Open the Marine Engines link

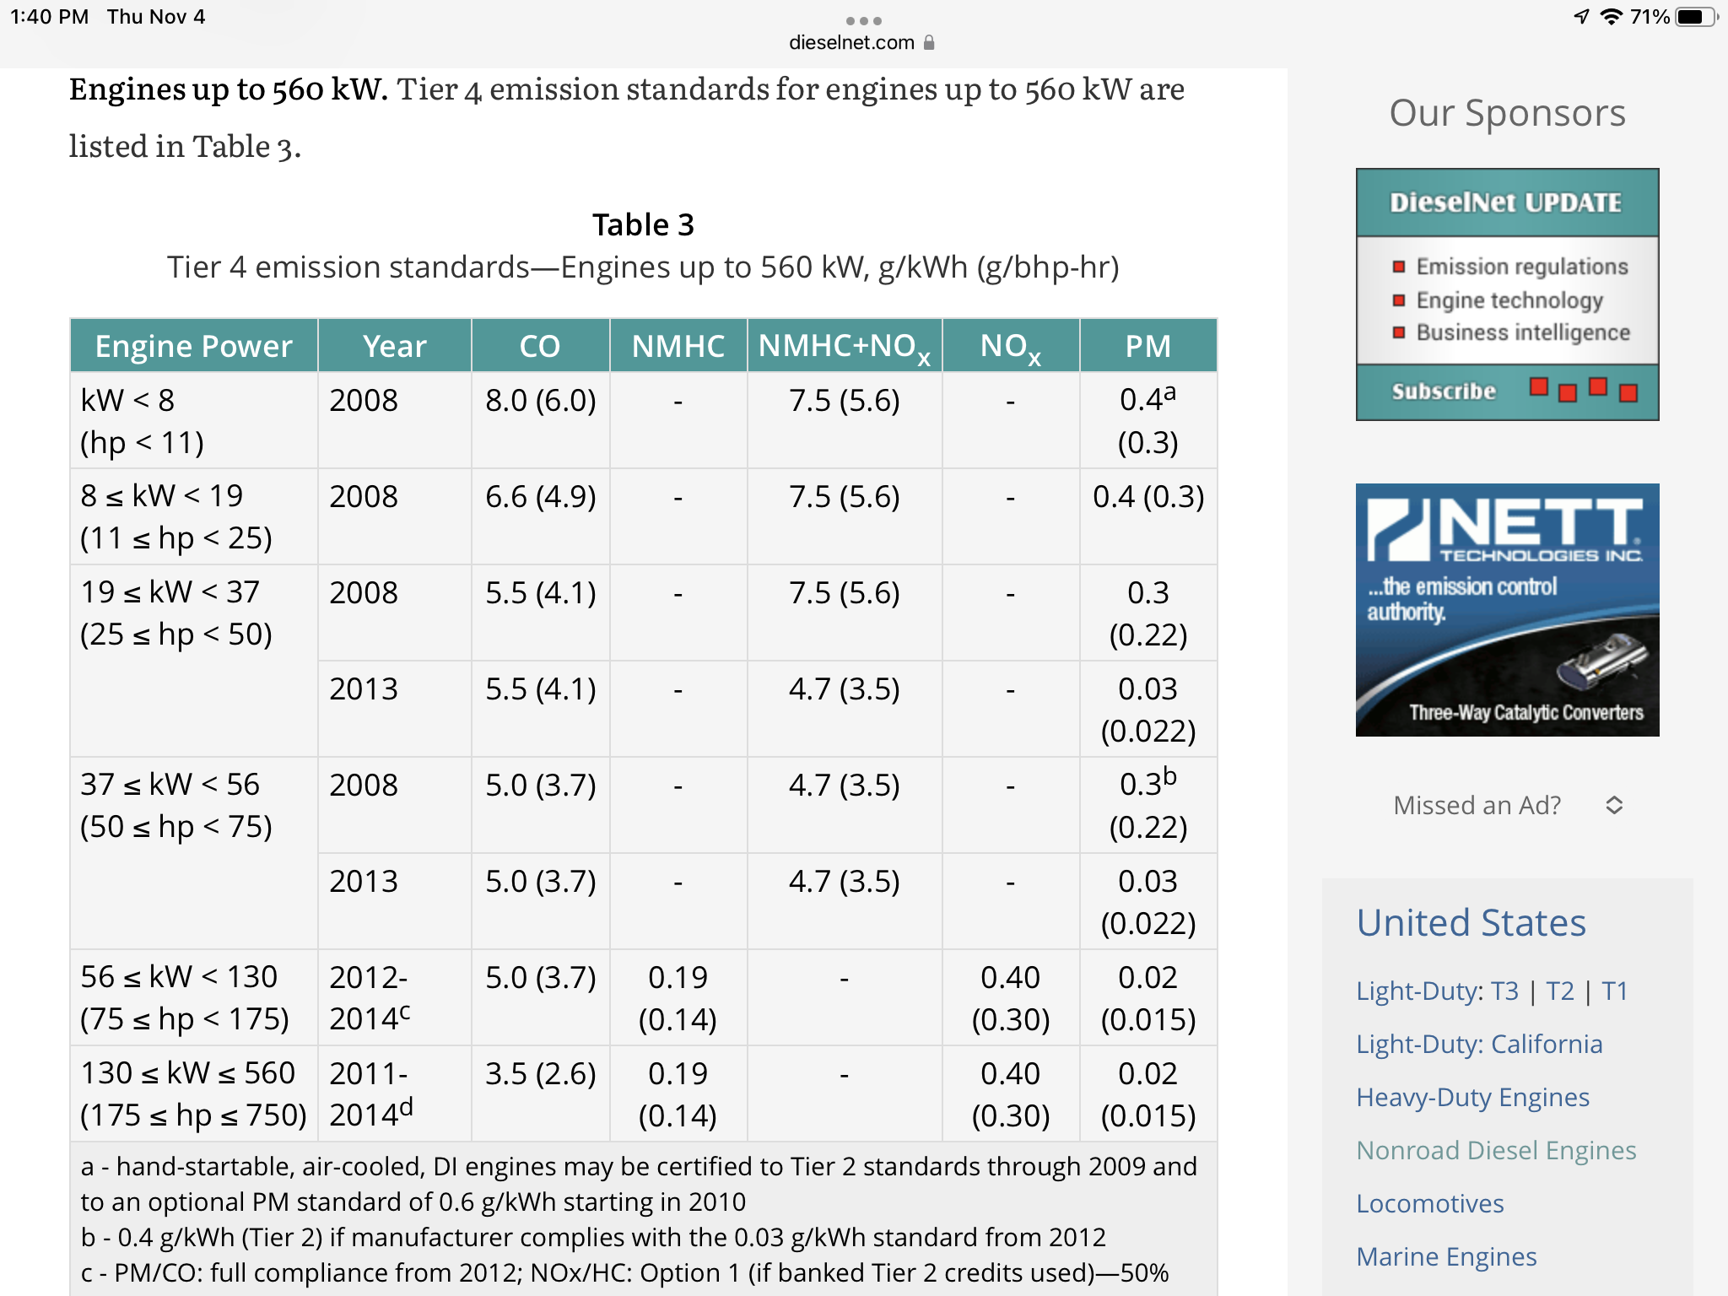point(1446,1256)
